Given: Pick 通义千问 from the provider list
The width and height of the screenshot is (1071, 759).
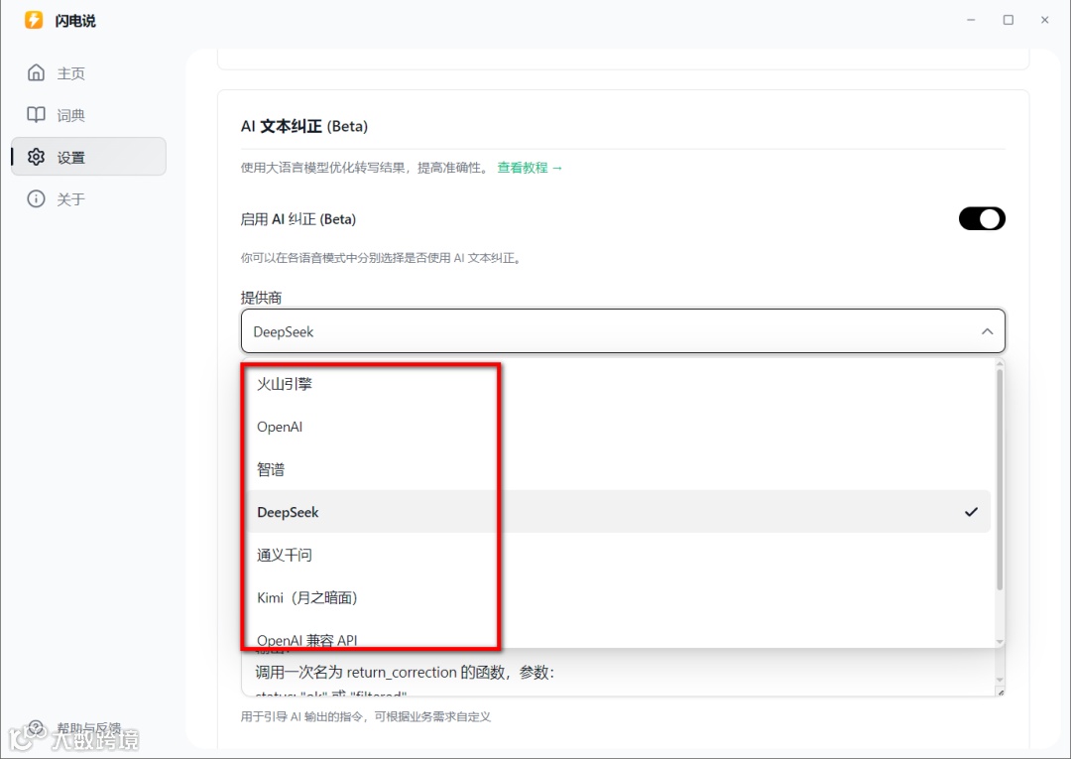Looking at the screenshot, I should (x=619, y=555).
